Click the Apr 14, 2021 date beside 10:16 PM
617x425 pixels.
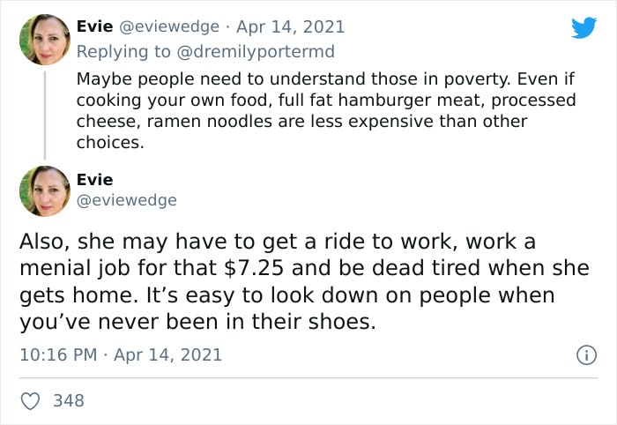pyautogui.click(x=168, y=354)
